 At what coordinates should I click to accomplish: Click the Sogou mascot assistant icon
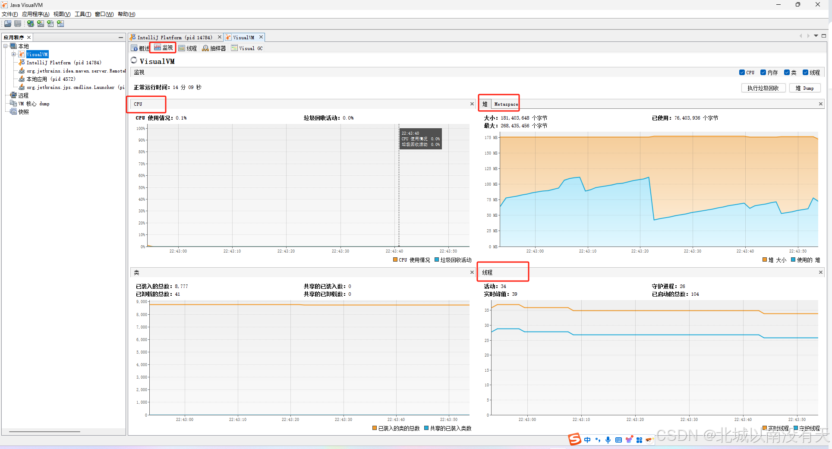click(x=649, y=440)
